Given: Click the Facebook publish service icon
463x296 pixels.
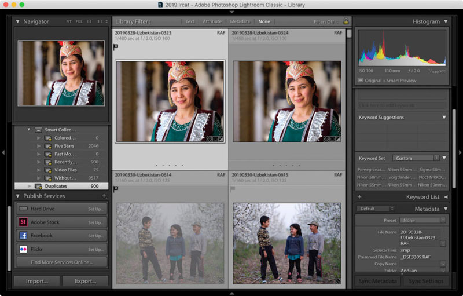Looking at the screenshot, I should (x=23, y=236).
